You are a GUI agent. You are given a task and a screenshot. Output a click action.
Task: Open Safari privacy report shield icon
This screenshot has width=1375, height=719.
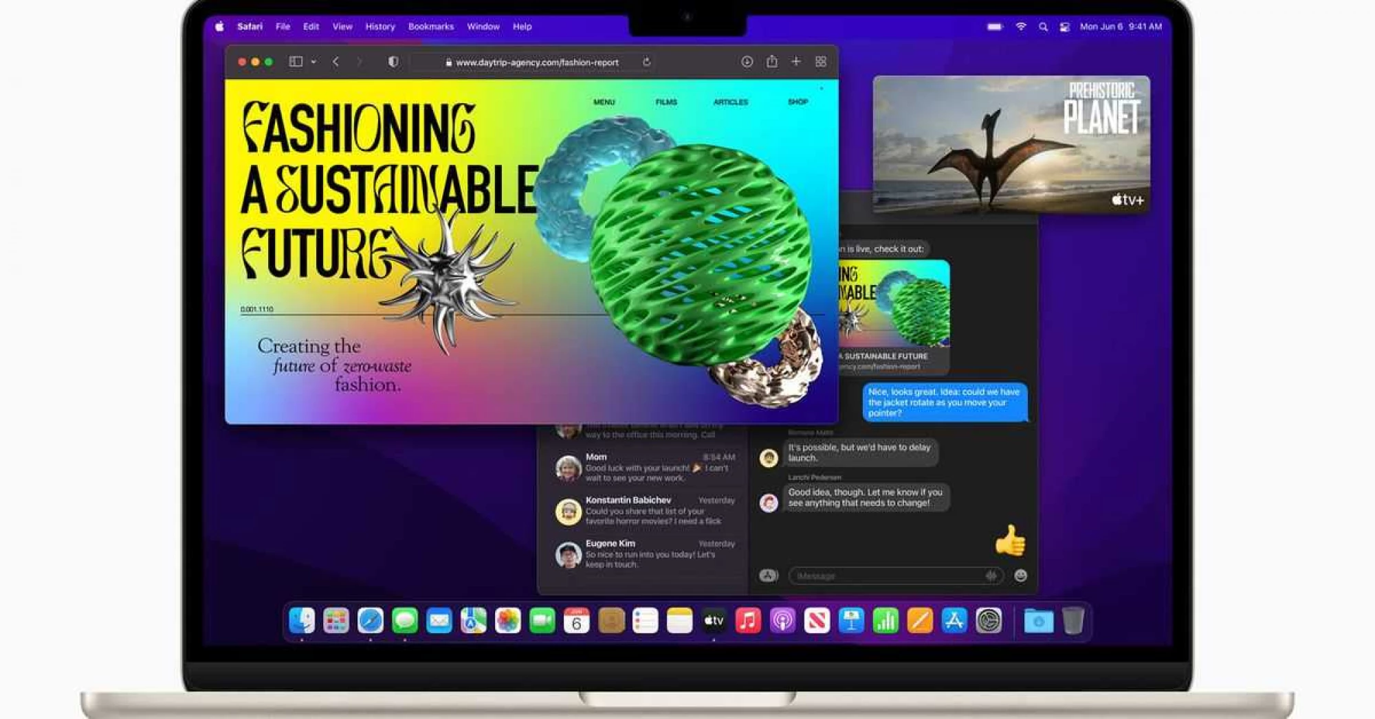pos(393,61)
